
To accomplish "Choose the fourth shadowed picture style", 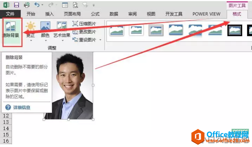I will [176, 30].
